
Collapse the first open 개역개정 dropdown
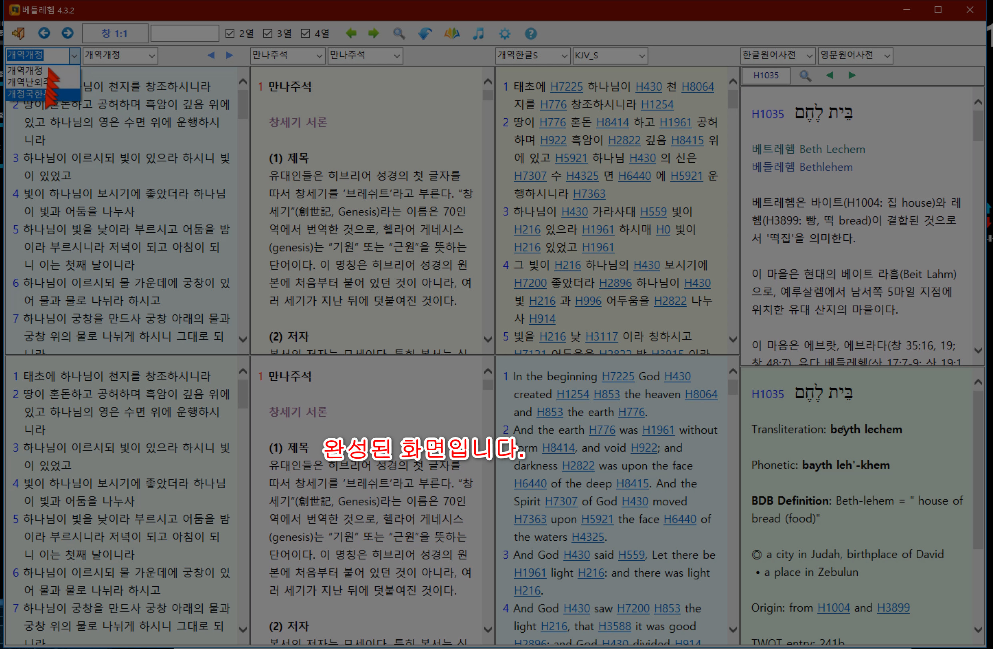(x=74, y=56)
